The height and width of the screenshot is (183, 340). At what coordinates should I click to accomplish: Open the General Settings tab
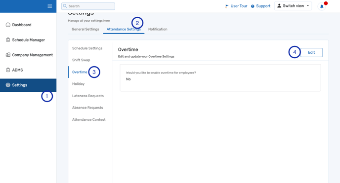[x=85, y=29]
